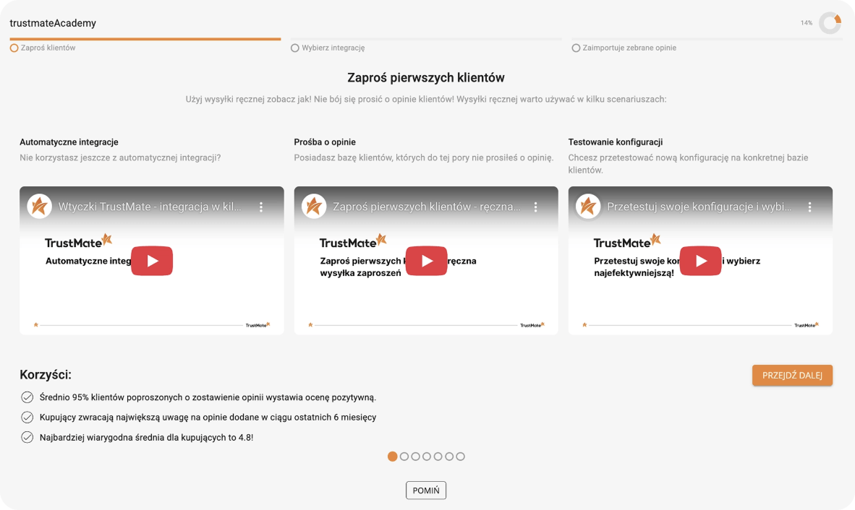Go to the second pagination dot
Screen dimensions: 855x510
coord(404,457)
